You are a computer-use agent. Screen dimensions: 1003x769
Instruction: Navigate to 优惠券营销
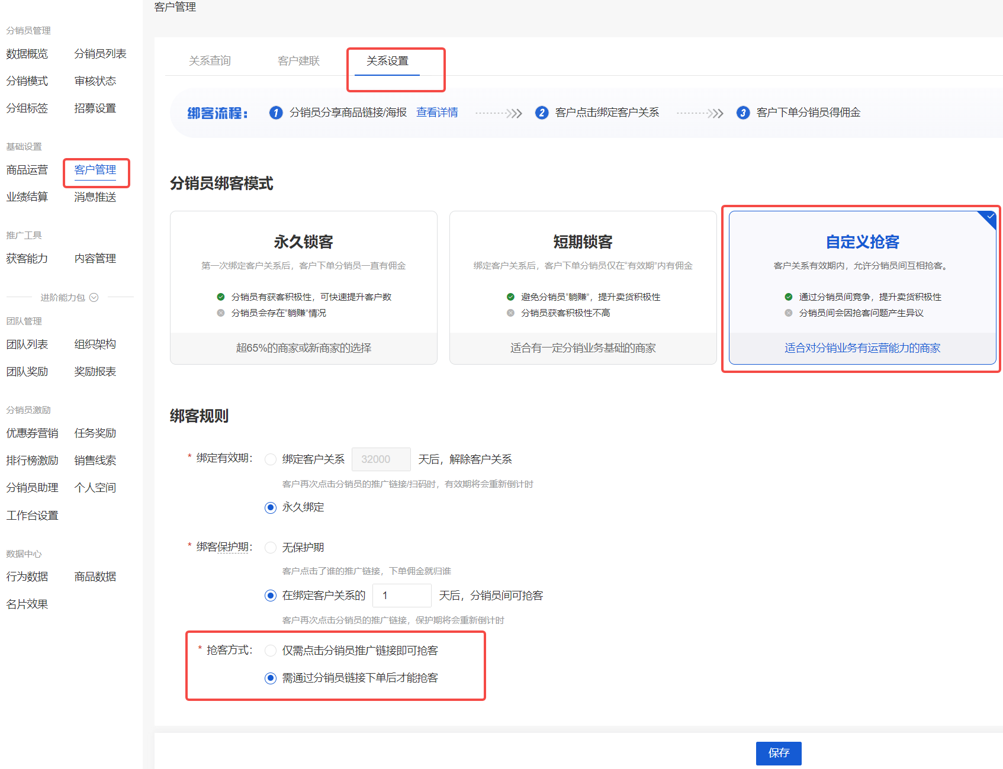(x=32, y=433)
